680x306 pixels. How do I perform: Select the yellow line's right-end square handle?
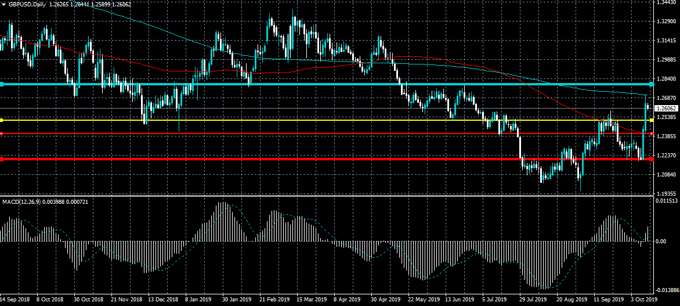(x=652, y=120)
